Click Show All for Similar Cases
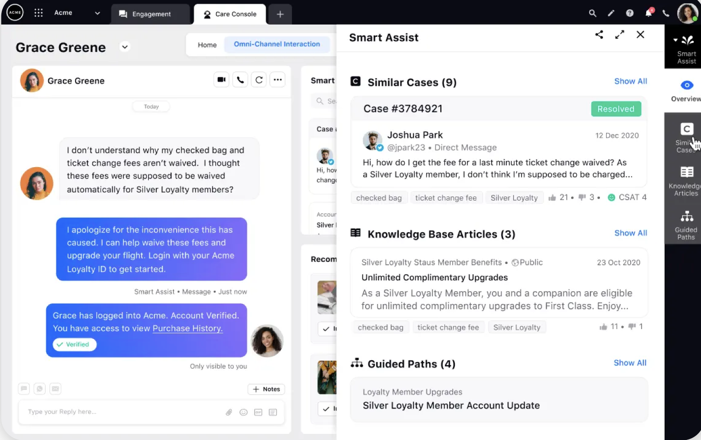The width and height of the screenshot is (701, 440). point(631,81)
